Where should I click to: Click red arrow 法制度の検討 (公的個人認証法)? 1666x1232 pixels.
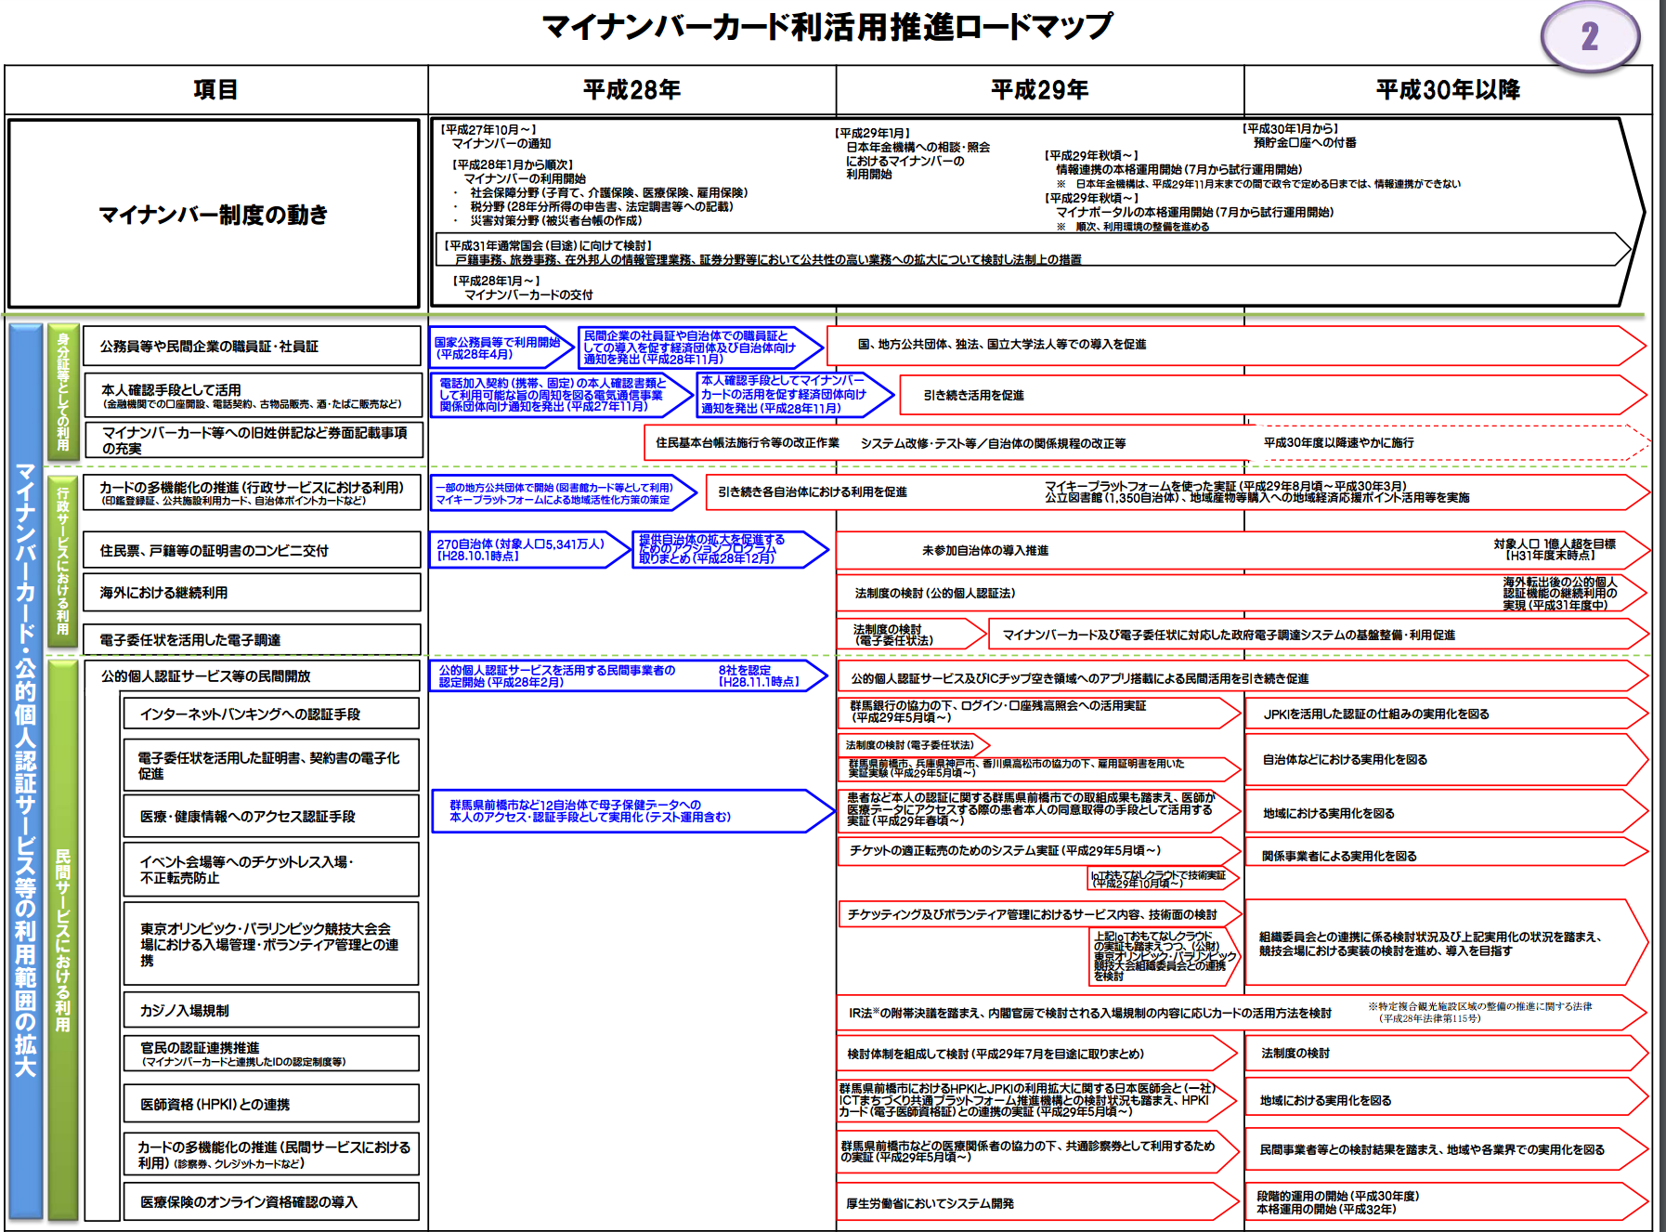pyautogui.click(x=1243, y=593)
